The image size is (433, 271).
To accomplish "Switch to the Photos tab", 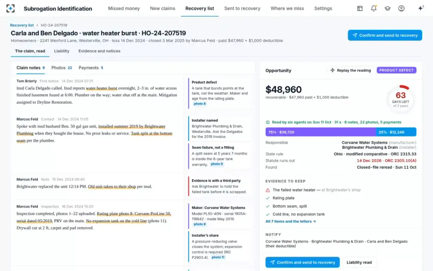I will [62, 68].
